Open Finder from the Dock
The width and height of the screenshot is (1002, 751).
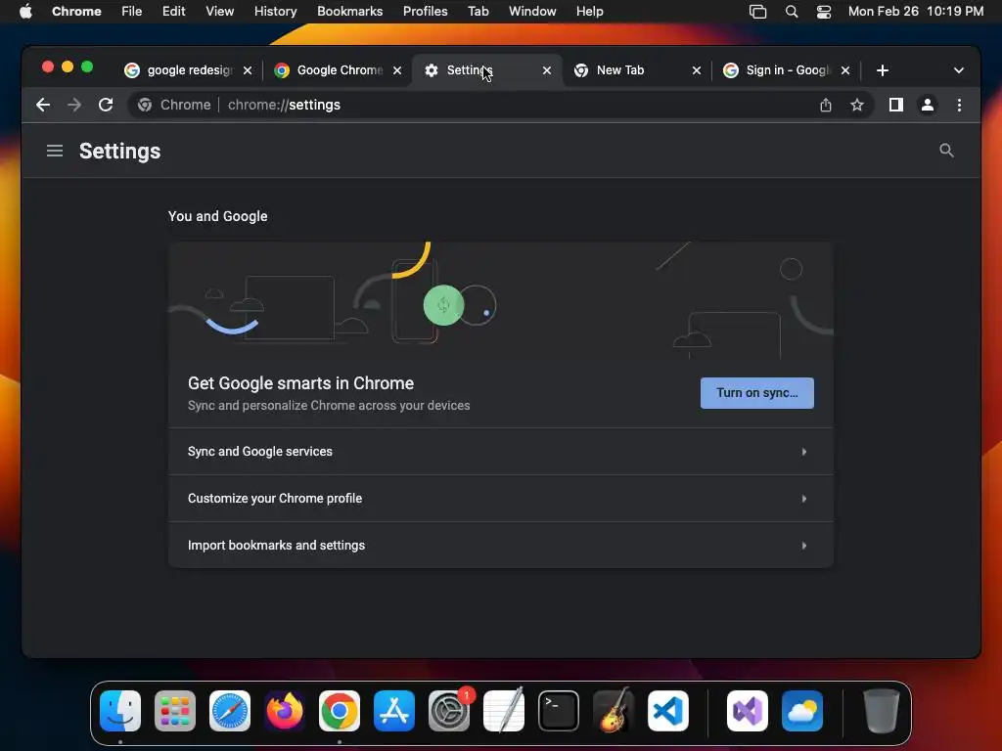[x=120, y=711]
